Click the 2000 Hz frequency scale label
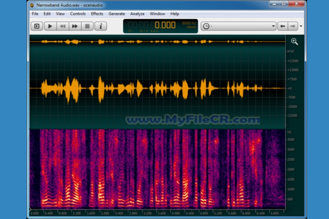329x219 pixels. (291, 169)
